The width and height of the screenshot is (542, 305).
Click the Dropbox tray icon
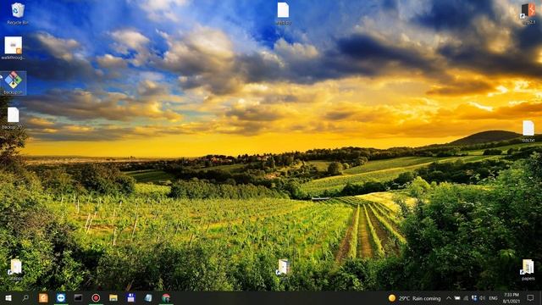click(x=474, y=298)
